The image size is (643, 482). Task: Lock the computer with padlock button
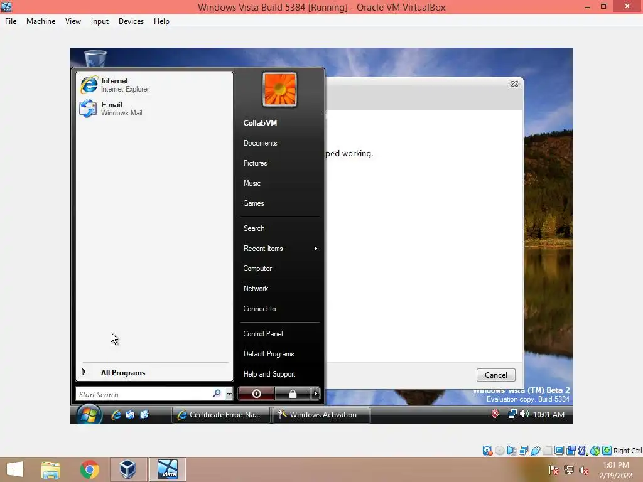click(x=293, y=394)
